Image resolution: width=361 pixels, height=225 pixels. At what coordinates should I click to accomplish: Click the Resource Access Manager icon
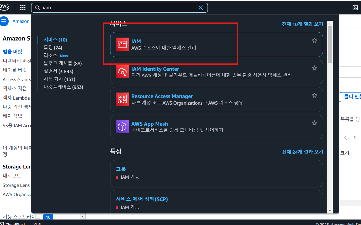[122, 99]
